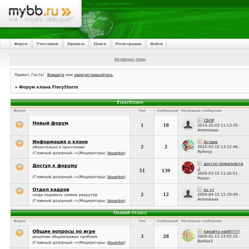Open the Активные темы link
This screenshot has width=249, height=249.
pyautogui.click(x=130, y=59)
